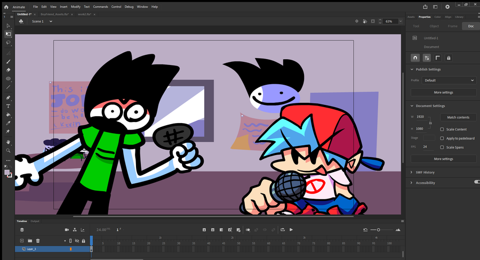This screenshot has width=480, height=260.
Task: Click More settings under Publish Settings
Action: pyautogui.click(x=443, y=92)
